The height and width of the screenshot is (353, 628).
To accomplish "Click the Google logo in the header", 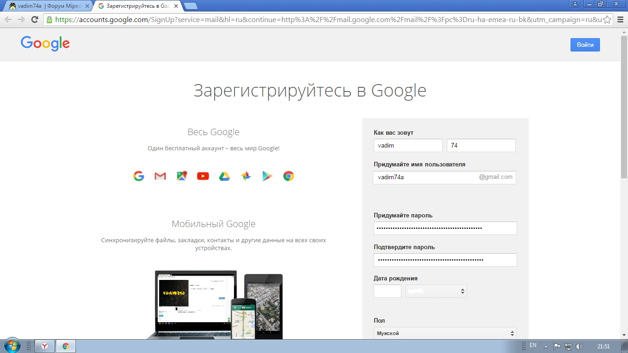I will (45, 44).
